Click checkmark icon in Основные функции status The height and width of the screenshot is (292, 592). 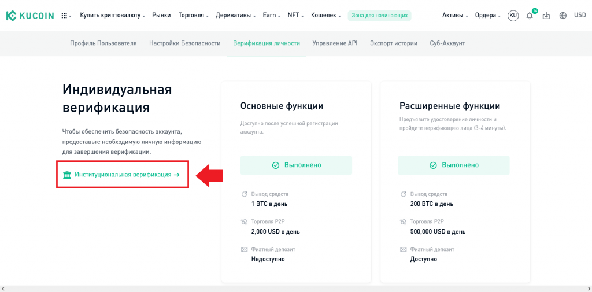[x=276, y=165]
